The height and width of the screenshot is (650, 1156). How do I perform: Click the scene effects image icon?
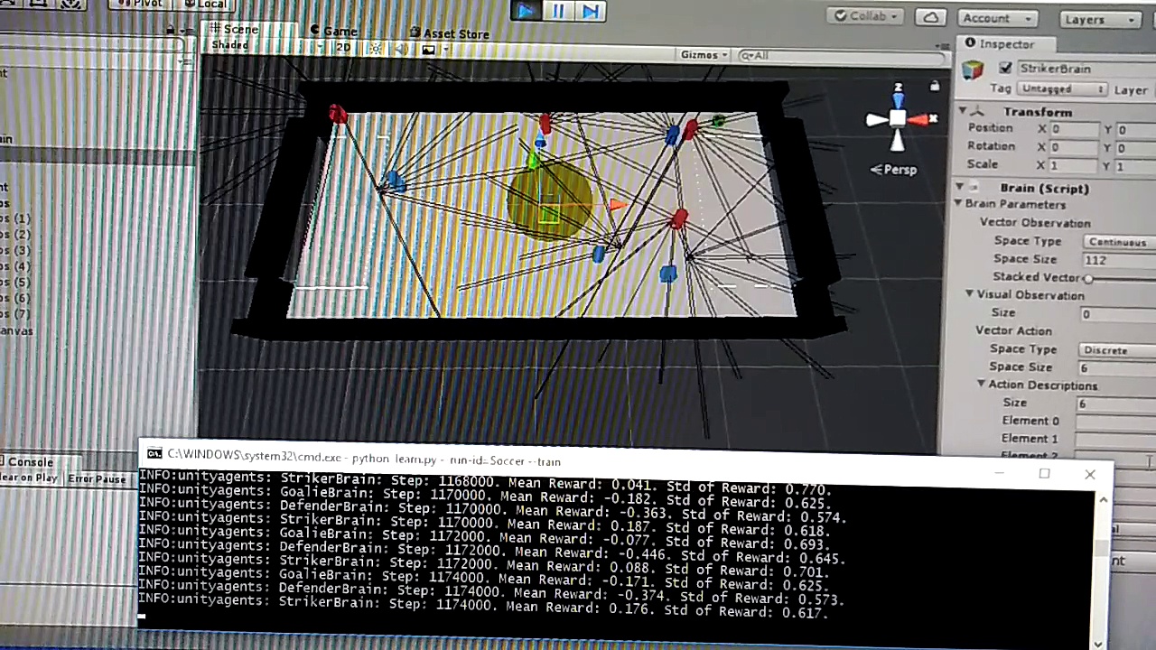429,49
